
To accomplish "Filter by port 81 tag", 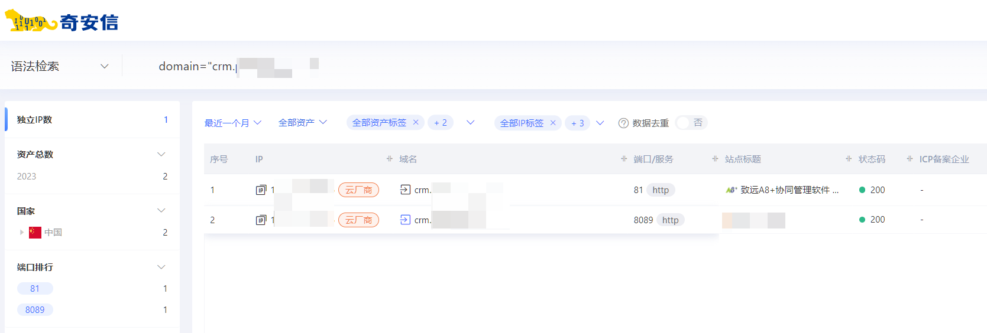I will pos(35,288).
